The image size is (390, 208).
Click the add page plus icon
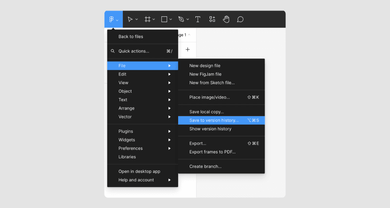tap(188, 50)
